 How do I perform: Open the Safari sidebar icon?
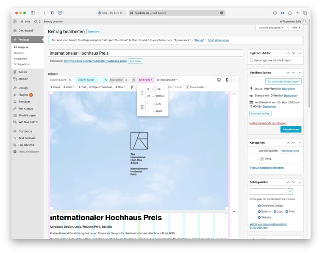coord(33,13)
